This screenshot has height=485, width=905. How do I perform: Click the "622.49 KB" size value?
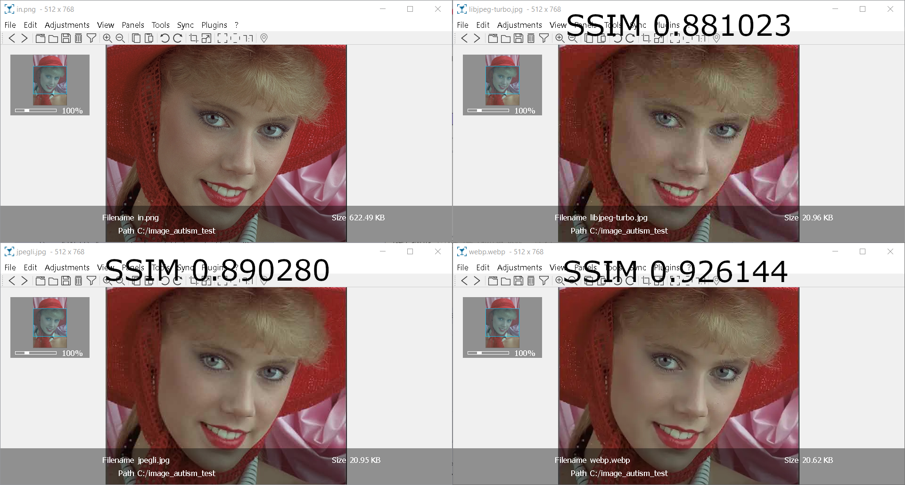pos(367,218)
